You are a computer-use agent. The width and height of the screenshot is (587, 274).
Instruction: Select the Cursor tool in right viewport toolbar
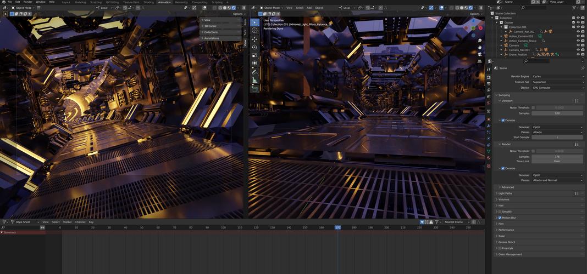(254, 31)
